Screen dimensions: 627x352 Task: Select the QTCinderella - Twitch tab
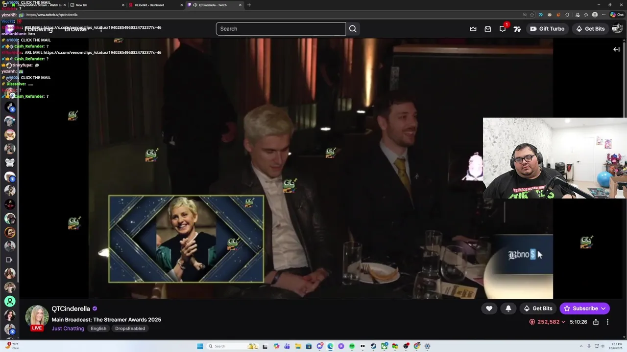coord(214,5)
